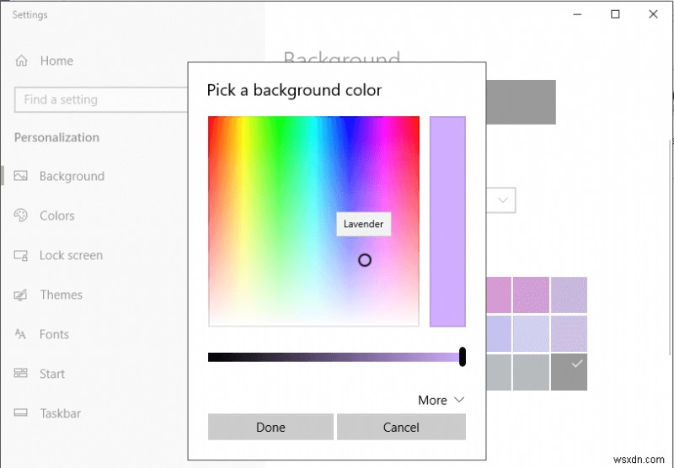Click the Lock screen icon
The image size is (674, 468).
coord(22,255)
